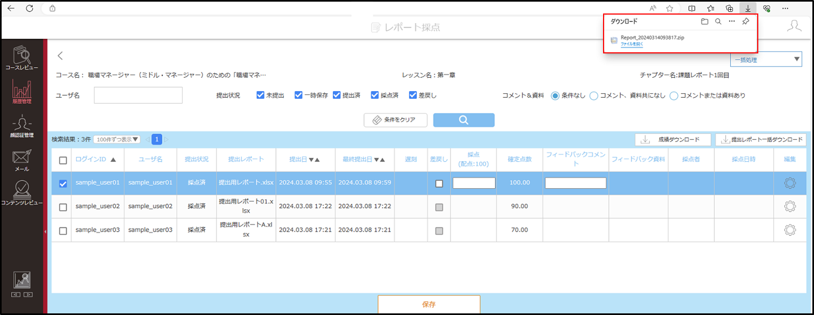Open 提出用レポート01.xlsx report cell
814x315 pixels.
(x=246, y=206)
